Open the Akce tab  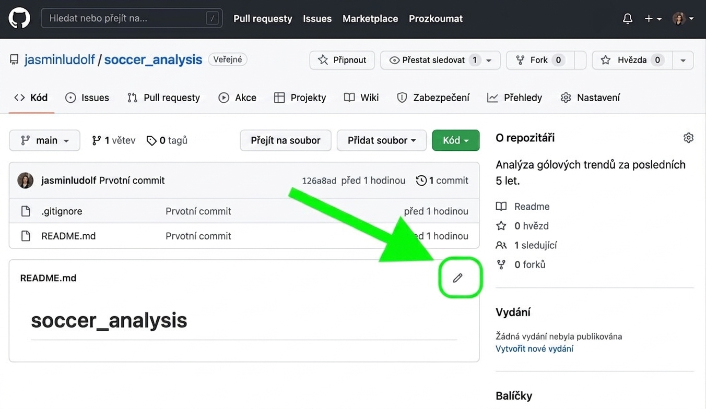coord(238,98)
